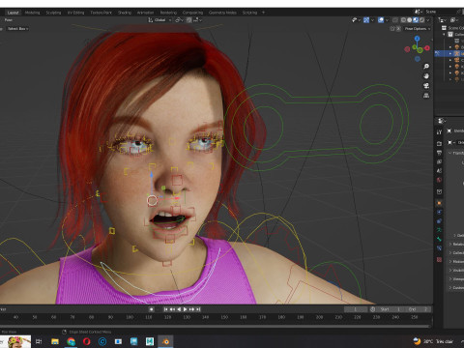The width and height of the screenshot is (464, 348).
Task: Open the Render properties tab
Action: [439, 143]
